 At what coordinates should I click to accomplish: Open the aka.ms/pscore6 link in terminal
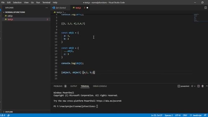tap(109, 101)
